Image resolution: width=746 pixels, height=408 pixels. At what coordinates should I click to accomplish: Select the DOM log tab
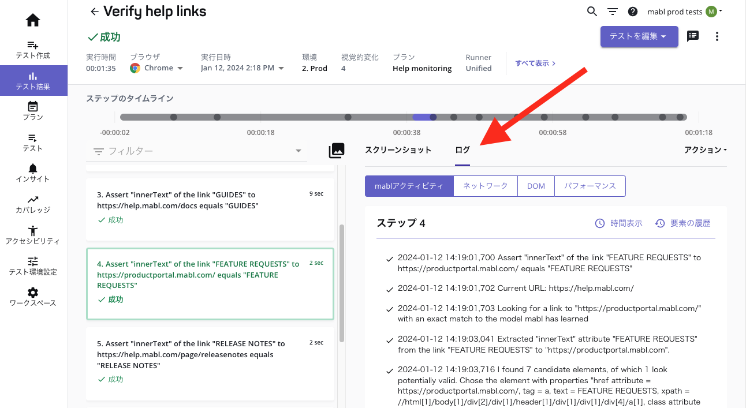click(x=536, y=186)
